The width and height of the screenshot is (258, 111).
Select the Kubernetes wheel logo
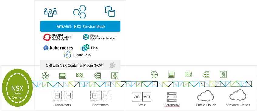click(46, 48)
